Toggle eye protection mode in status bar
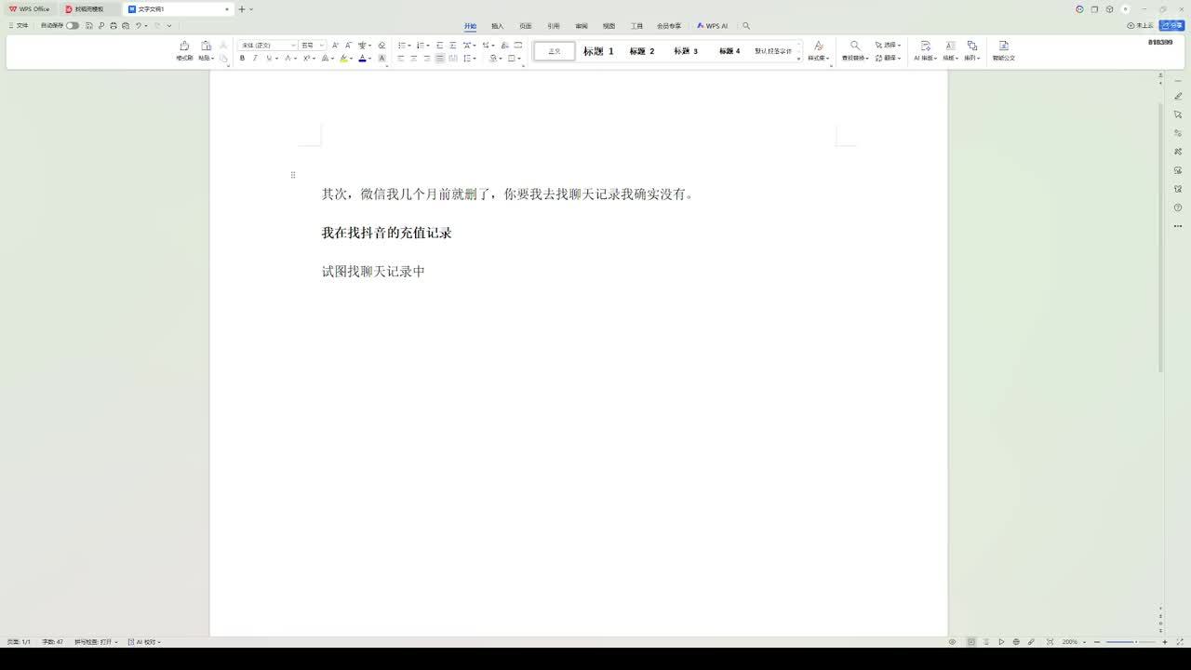 click(x=952, y=642)
